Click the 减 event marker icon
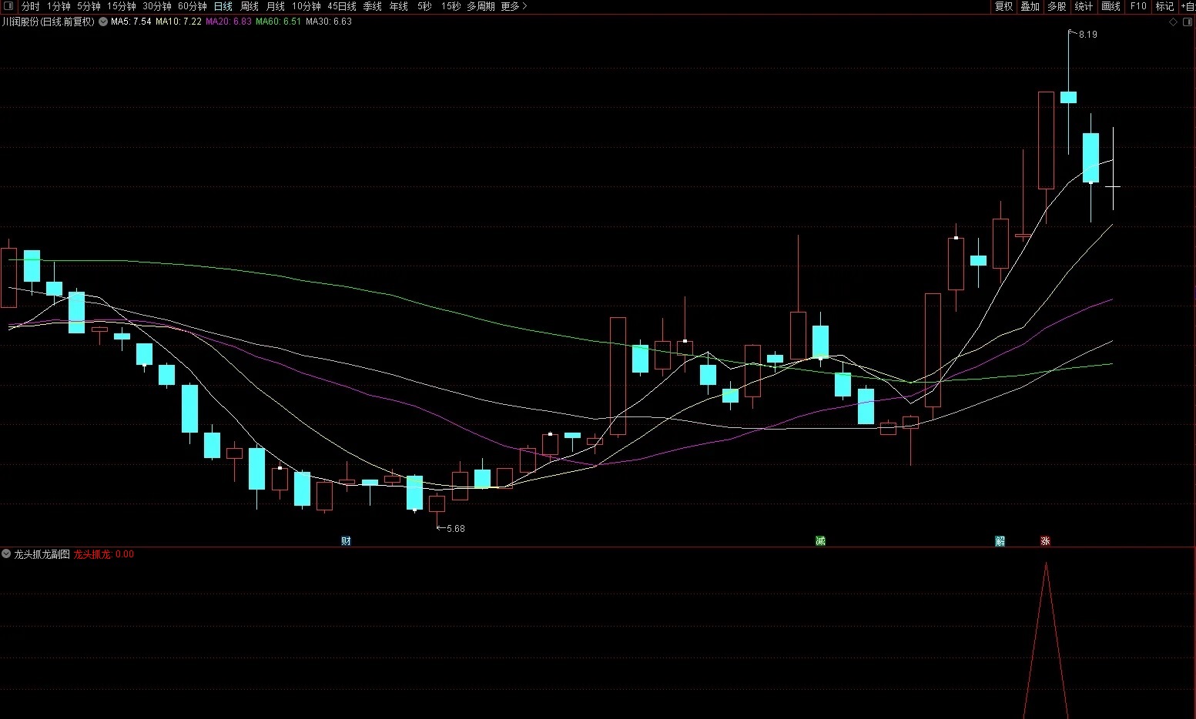Viewport: 1196px width, 719px height. [820, 541]
